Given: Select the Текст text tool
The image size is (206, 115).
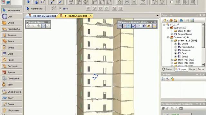Looking at the screenshot, I should (12, 98).
